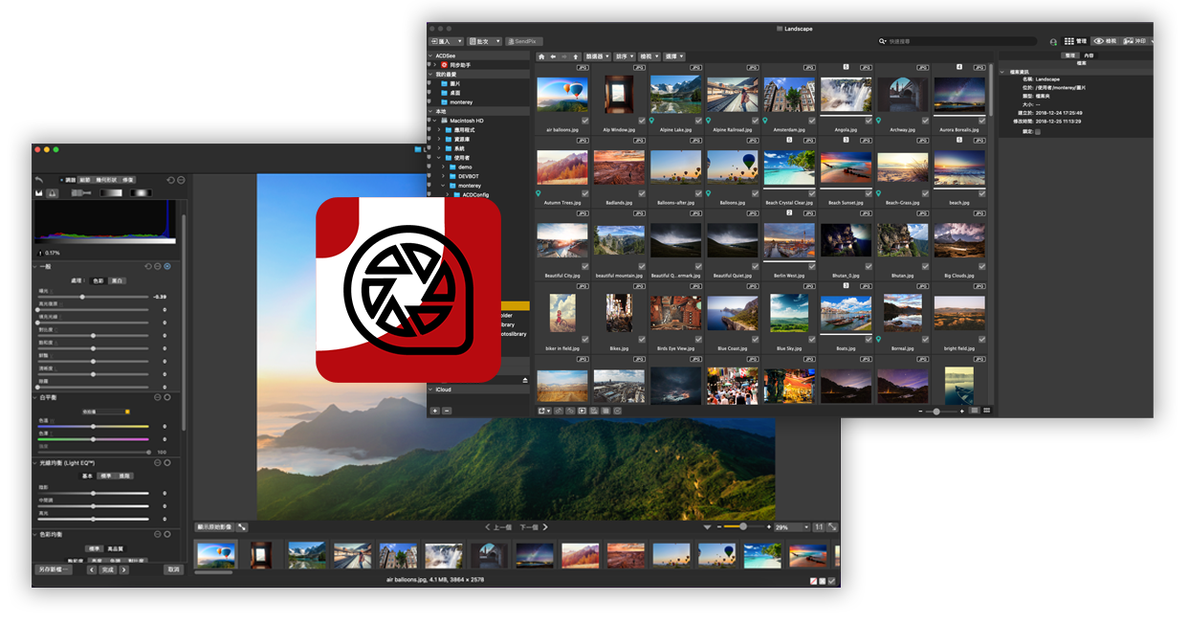Click the 色溫 color temperature slider
This screenshot has height=624, width=1188.
tap(93, 426)
